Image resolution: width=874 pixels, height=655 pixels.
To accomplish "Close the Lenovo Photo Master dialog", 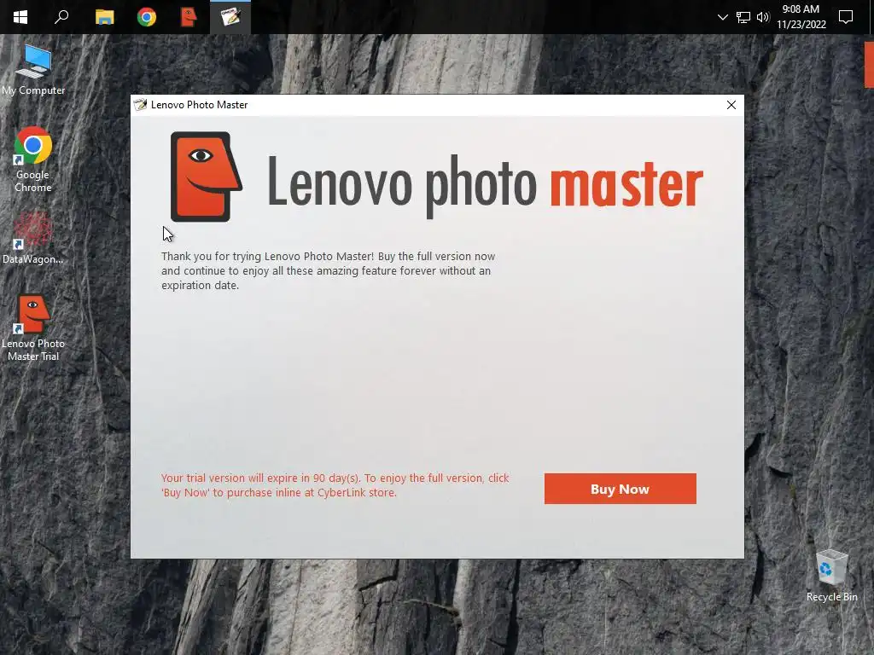I will 731,105.
